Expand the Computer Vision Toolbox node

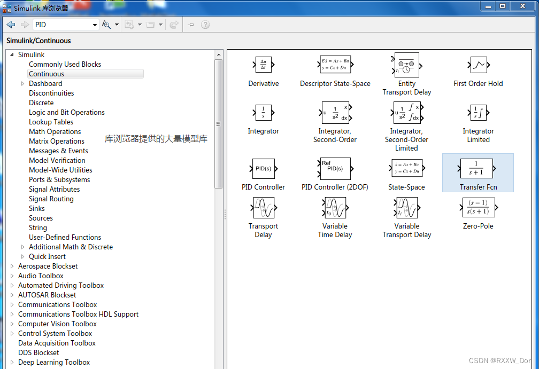(12, 324)
